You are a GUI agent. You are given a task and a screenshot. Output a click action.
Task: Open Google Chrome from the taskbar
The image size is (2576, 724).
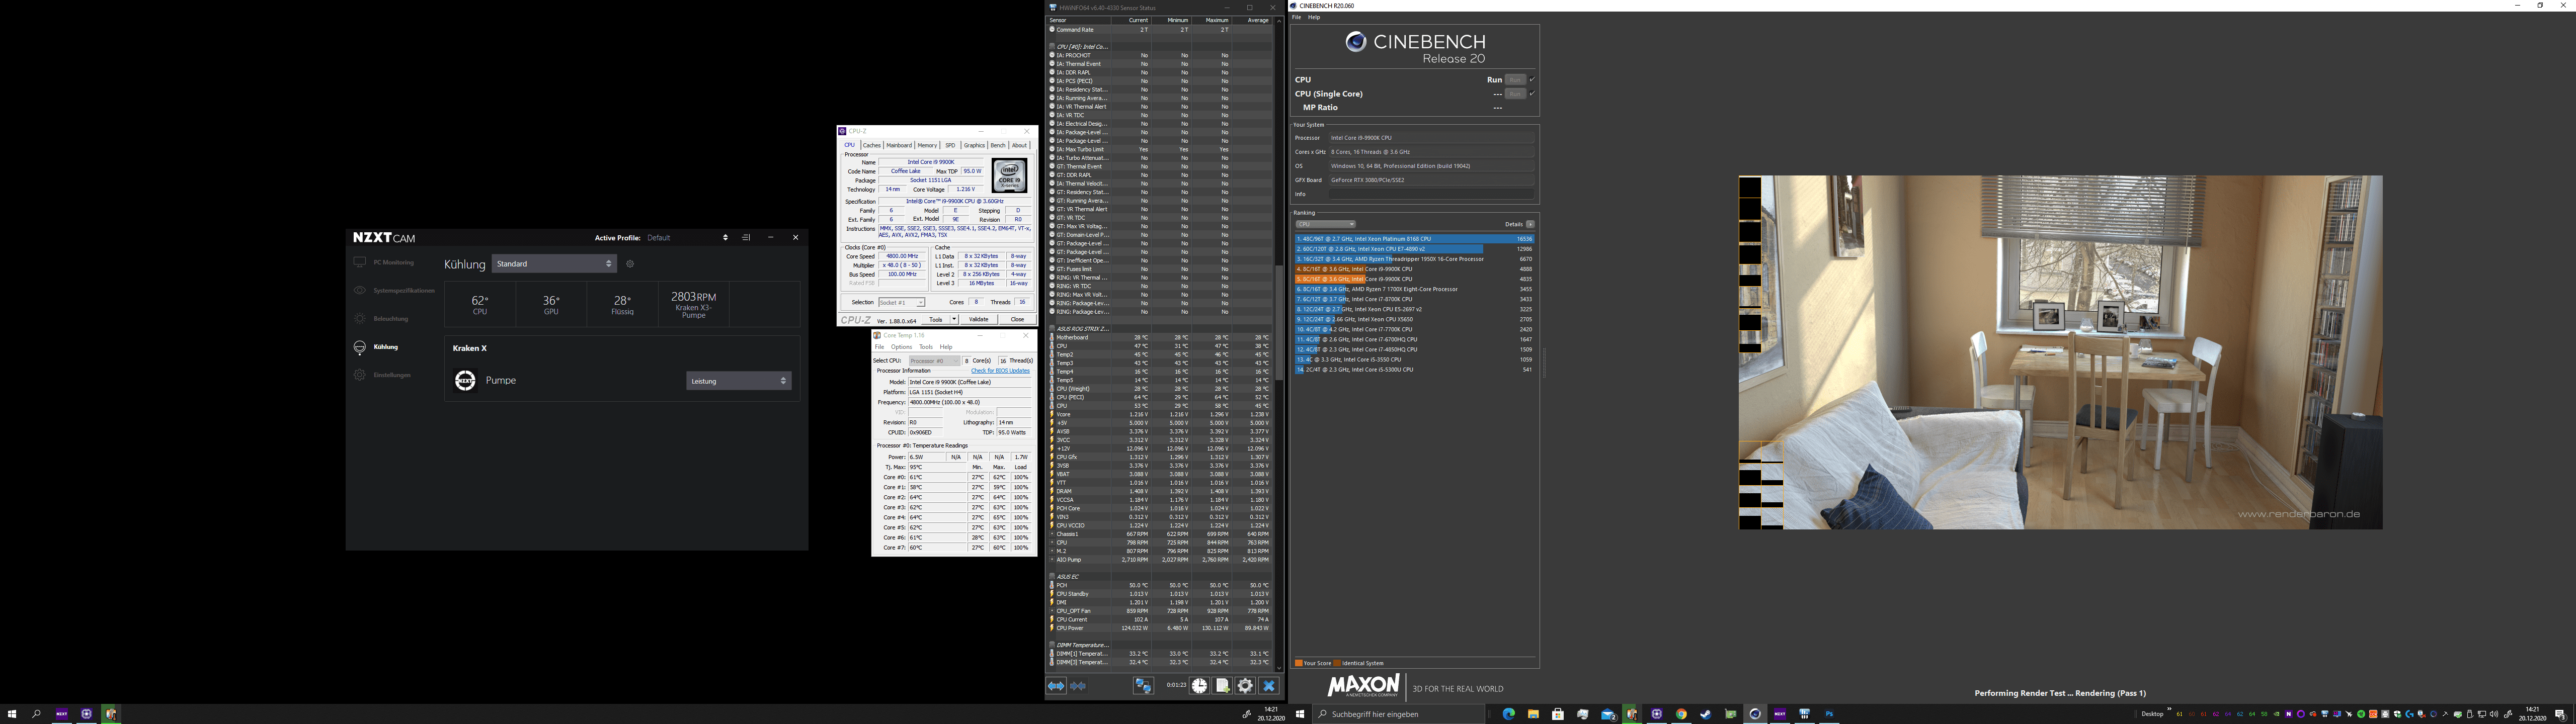pos(1681,714)
